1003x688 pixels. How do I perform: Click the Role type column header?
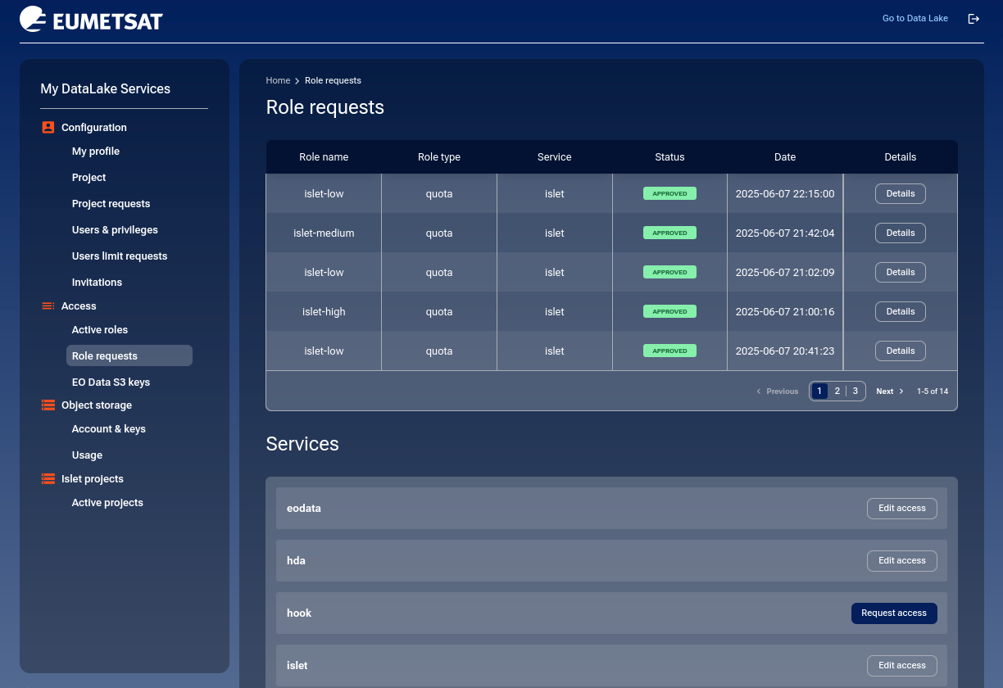(439, 157)
